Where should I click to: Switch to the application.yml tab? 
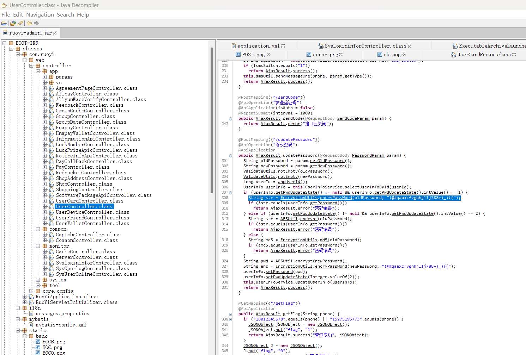(258, 46)
